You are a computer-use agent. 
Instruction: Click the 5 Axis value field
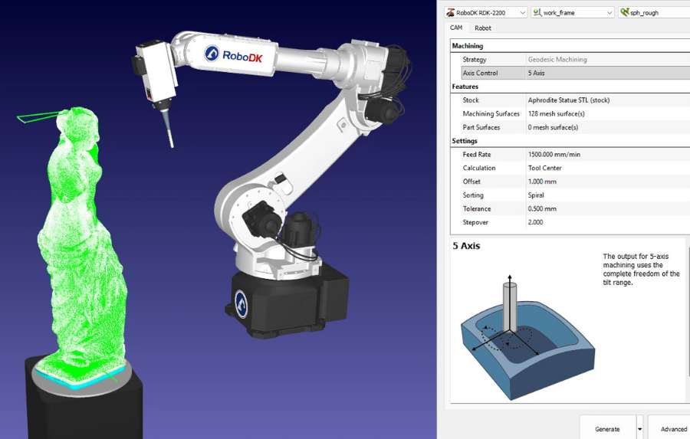point(608,73)
